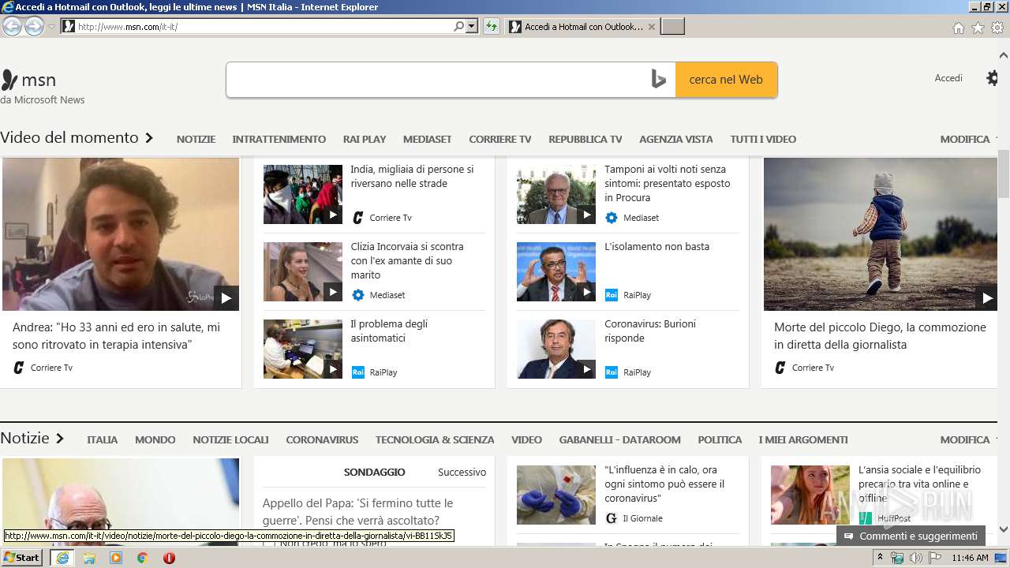The width and height of the screenshot is (1010, 568).
Task: Select the REPUBBLICA TV video category
Action: click(585, 139)
